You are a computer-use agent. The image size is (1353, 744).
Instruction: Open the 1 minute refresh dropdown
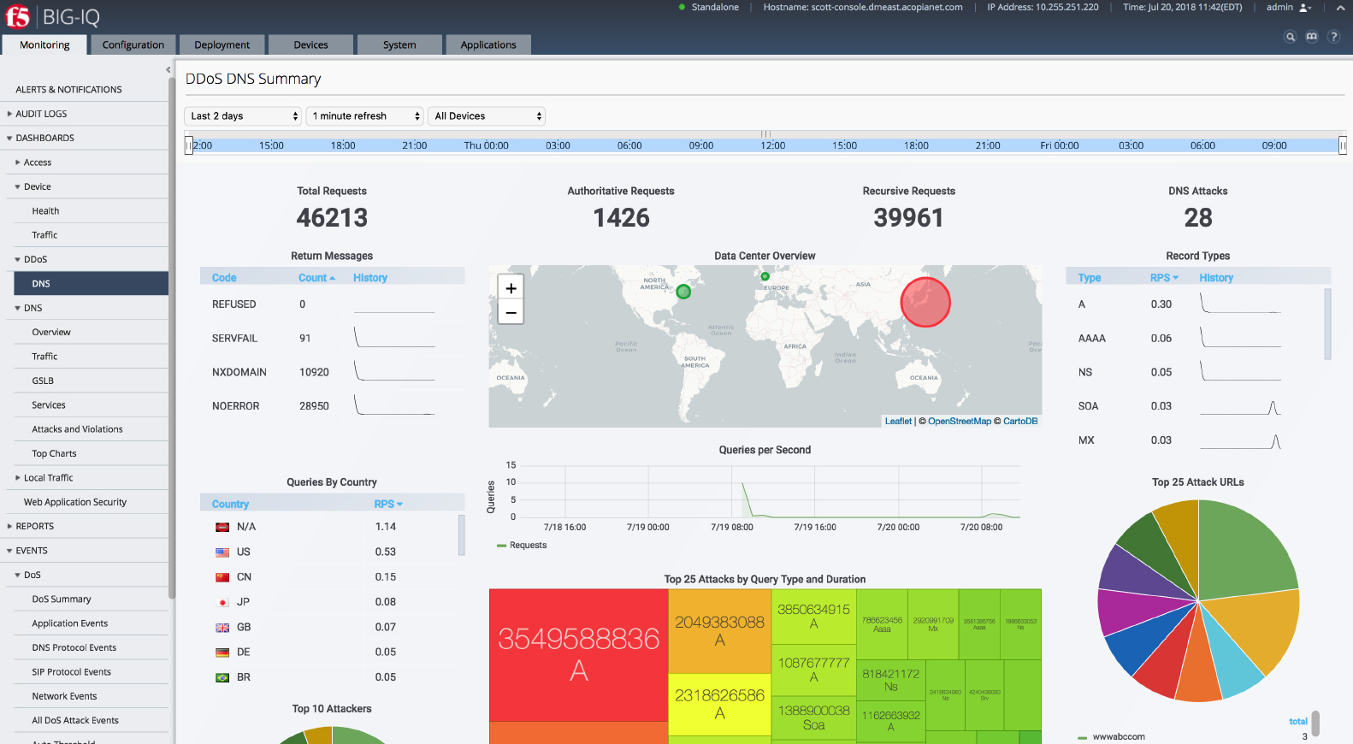point(365,116)
